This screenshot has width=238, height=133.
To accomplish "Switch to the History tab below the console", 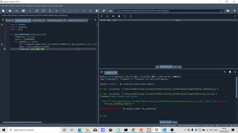I will 174,122.
